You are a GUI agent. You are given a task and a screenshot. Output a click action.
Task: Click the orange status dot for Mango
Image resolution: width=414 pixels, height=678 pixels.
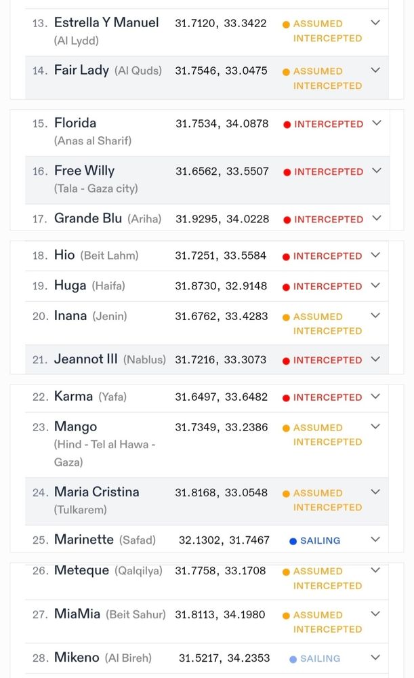point(286,428)
